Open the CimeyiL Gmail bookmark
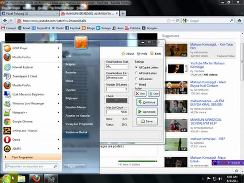244x183 pixels. point(9,28)
